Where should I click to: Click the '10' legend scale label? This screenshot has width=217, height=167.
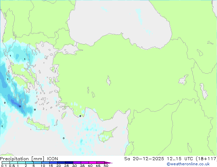(x=43, y=166)
